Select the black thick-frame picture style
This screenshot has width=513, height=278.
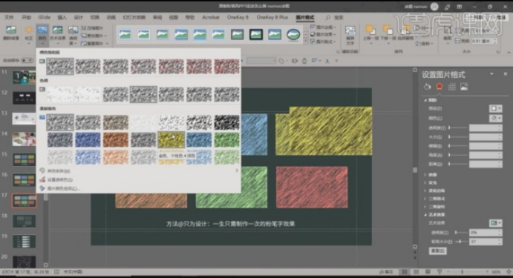point(256,34)
